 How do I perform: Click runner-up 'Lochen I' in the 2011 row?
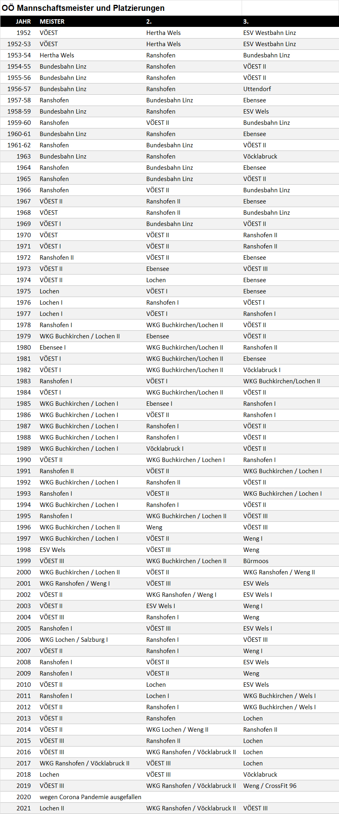tap(157, 696)
